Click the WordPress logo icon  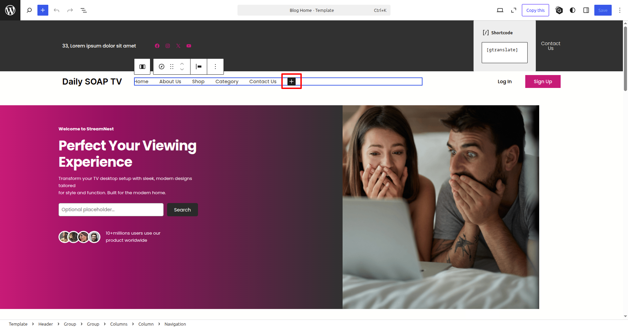[10, 10]
